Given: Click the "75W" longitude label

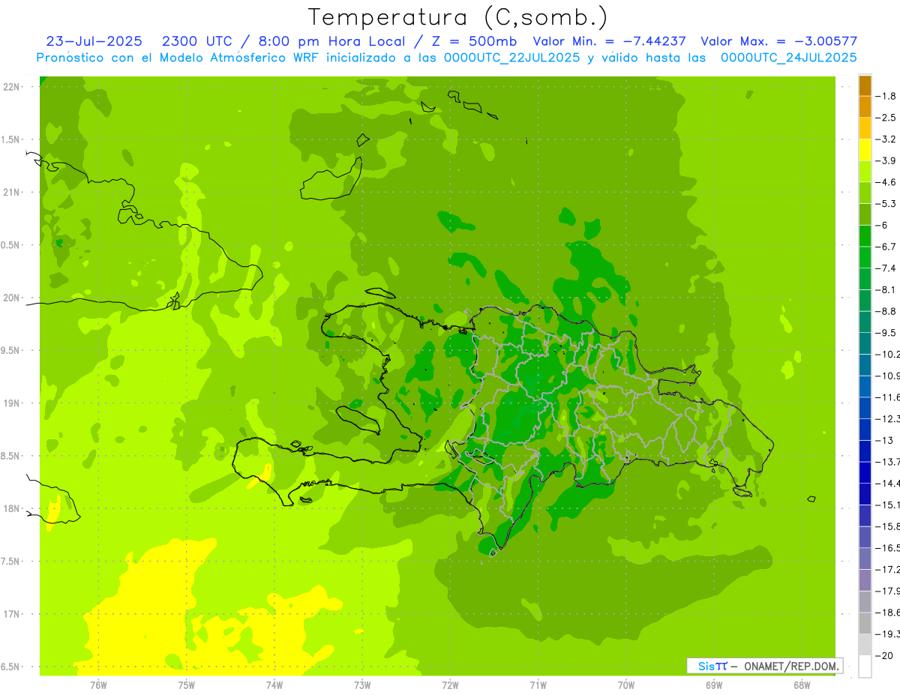Looking at the screenshot, I should [187, 685].
